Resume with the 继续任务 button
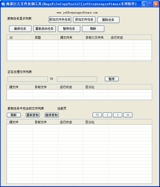Viewport: 160px width, 187px height. [x=20, y=29]
